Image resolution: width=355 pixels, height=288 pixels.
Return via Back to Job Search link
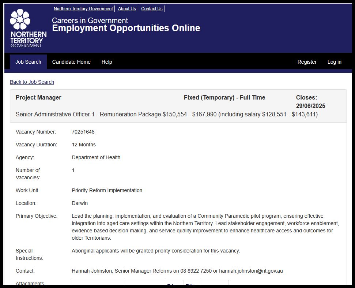[x=32, y=82]
